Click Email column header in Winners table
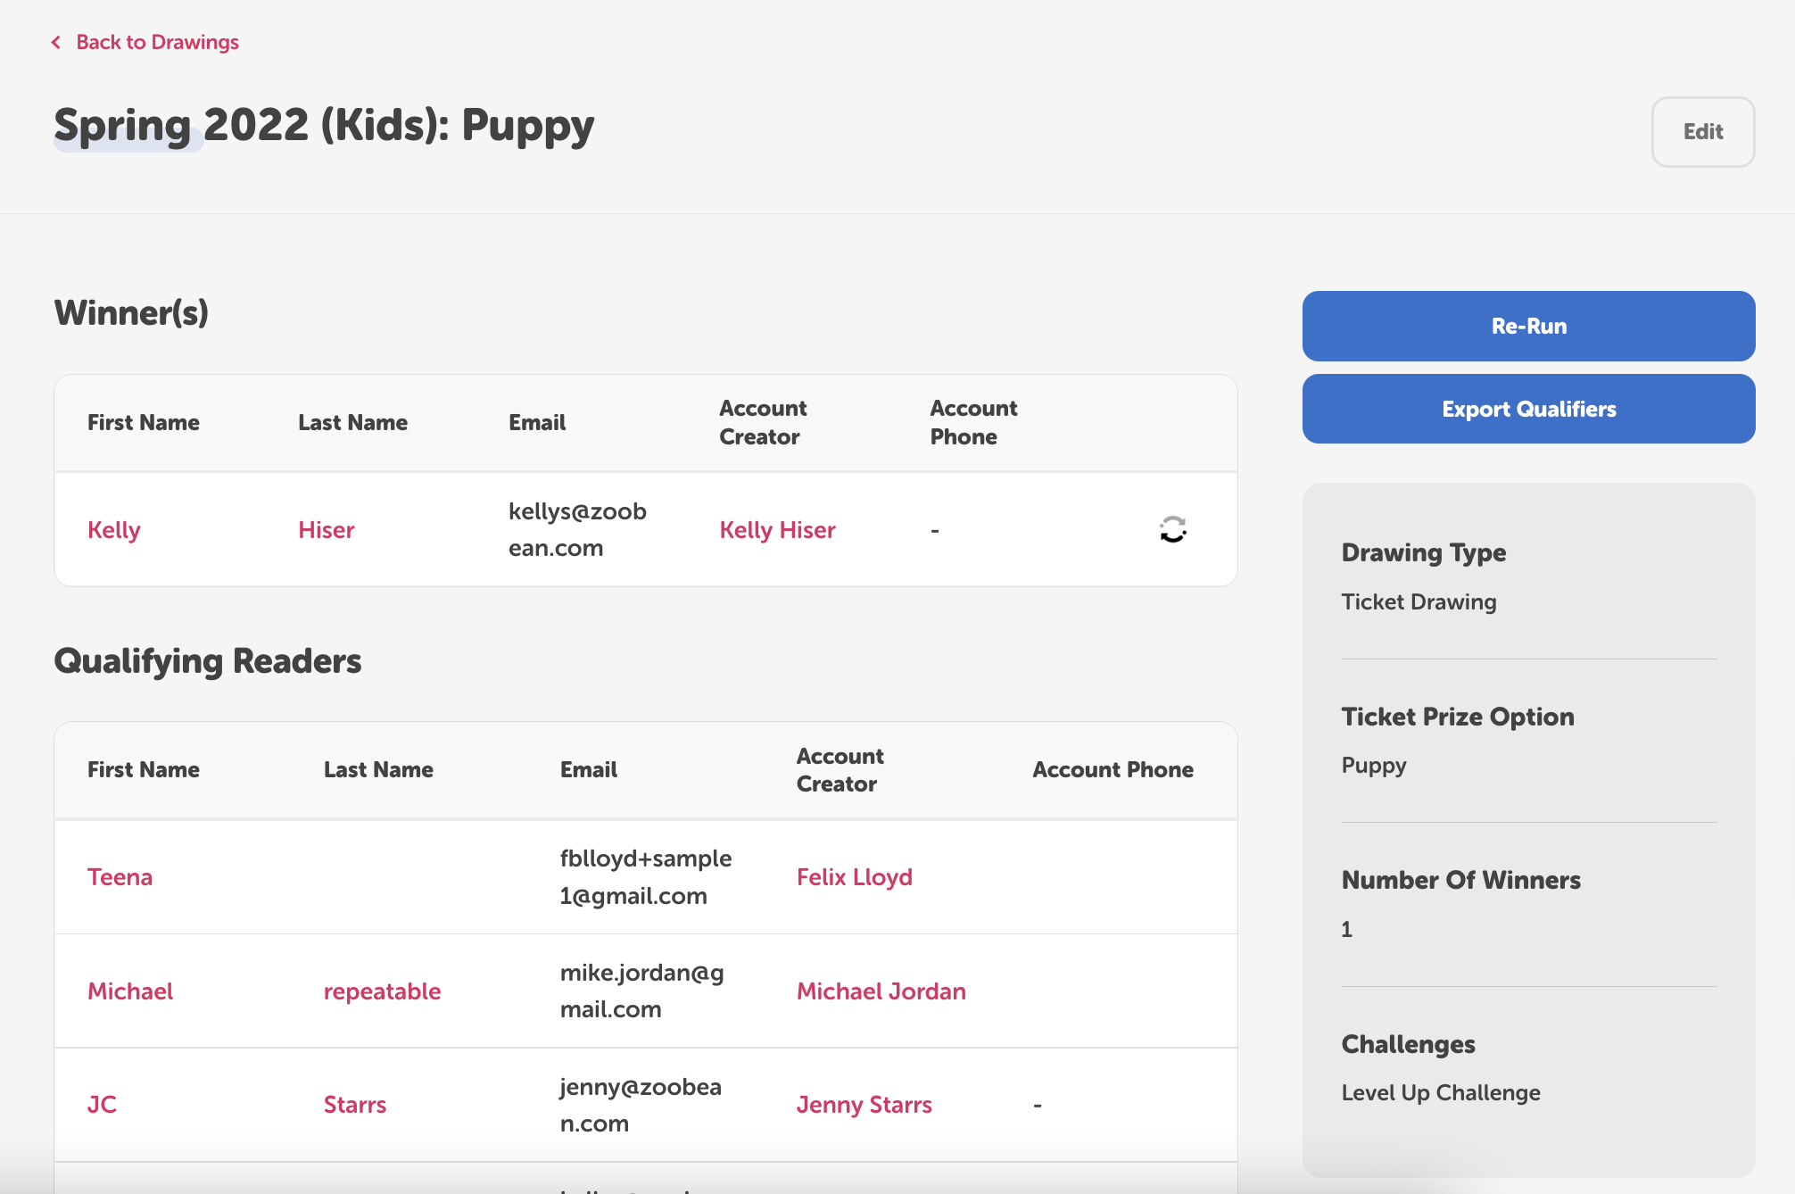Image resolution: width=1795 pixels, height=1194 pixels. (537, 423)
